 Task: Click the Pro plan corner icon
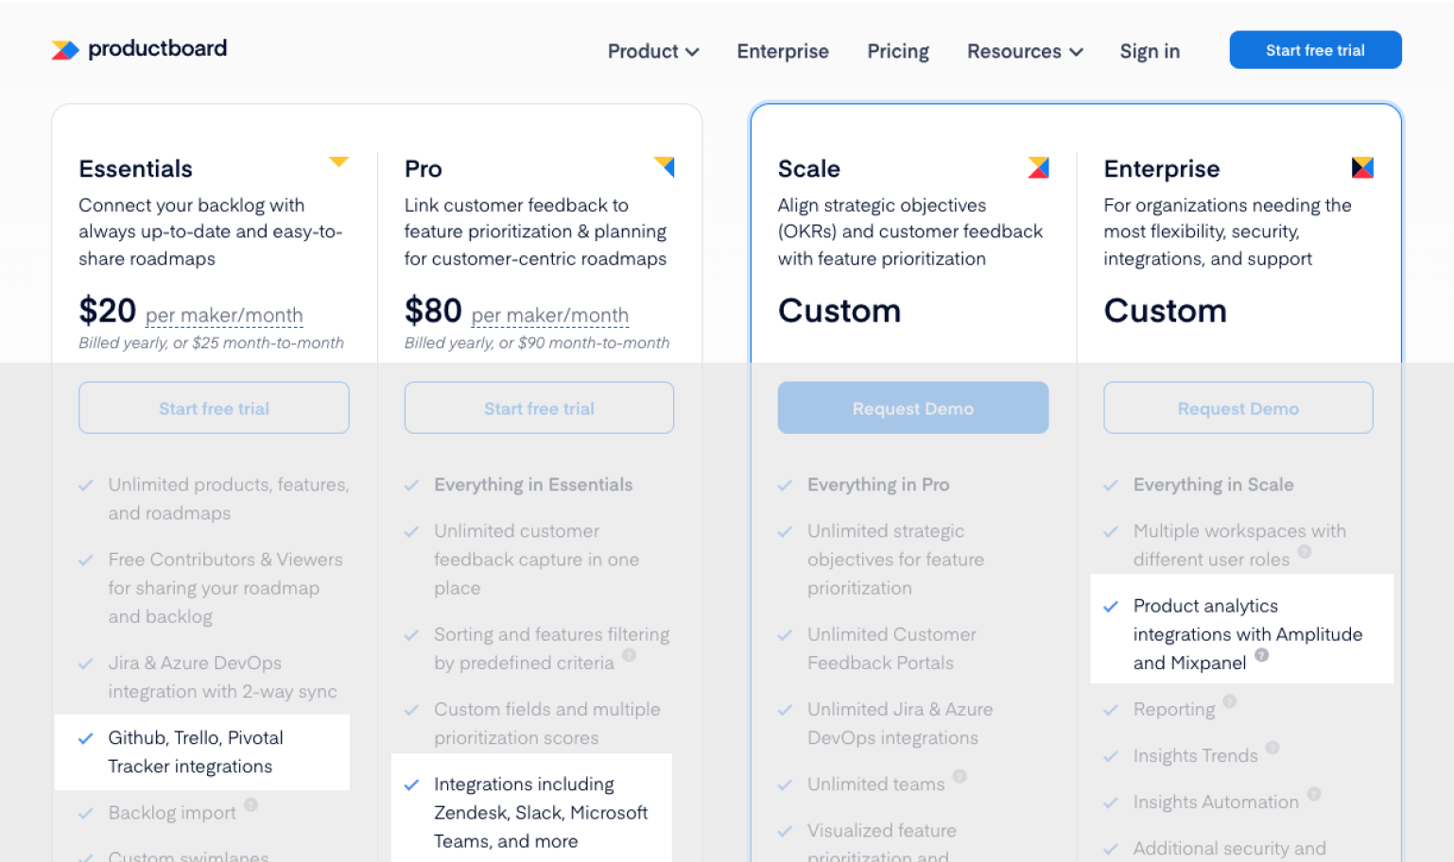pyautogui.click(x=665, y=167)
